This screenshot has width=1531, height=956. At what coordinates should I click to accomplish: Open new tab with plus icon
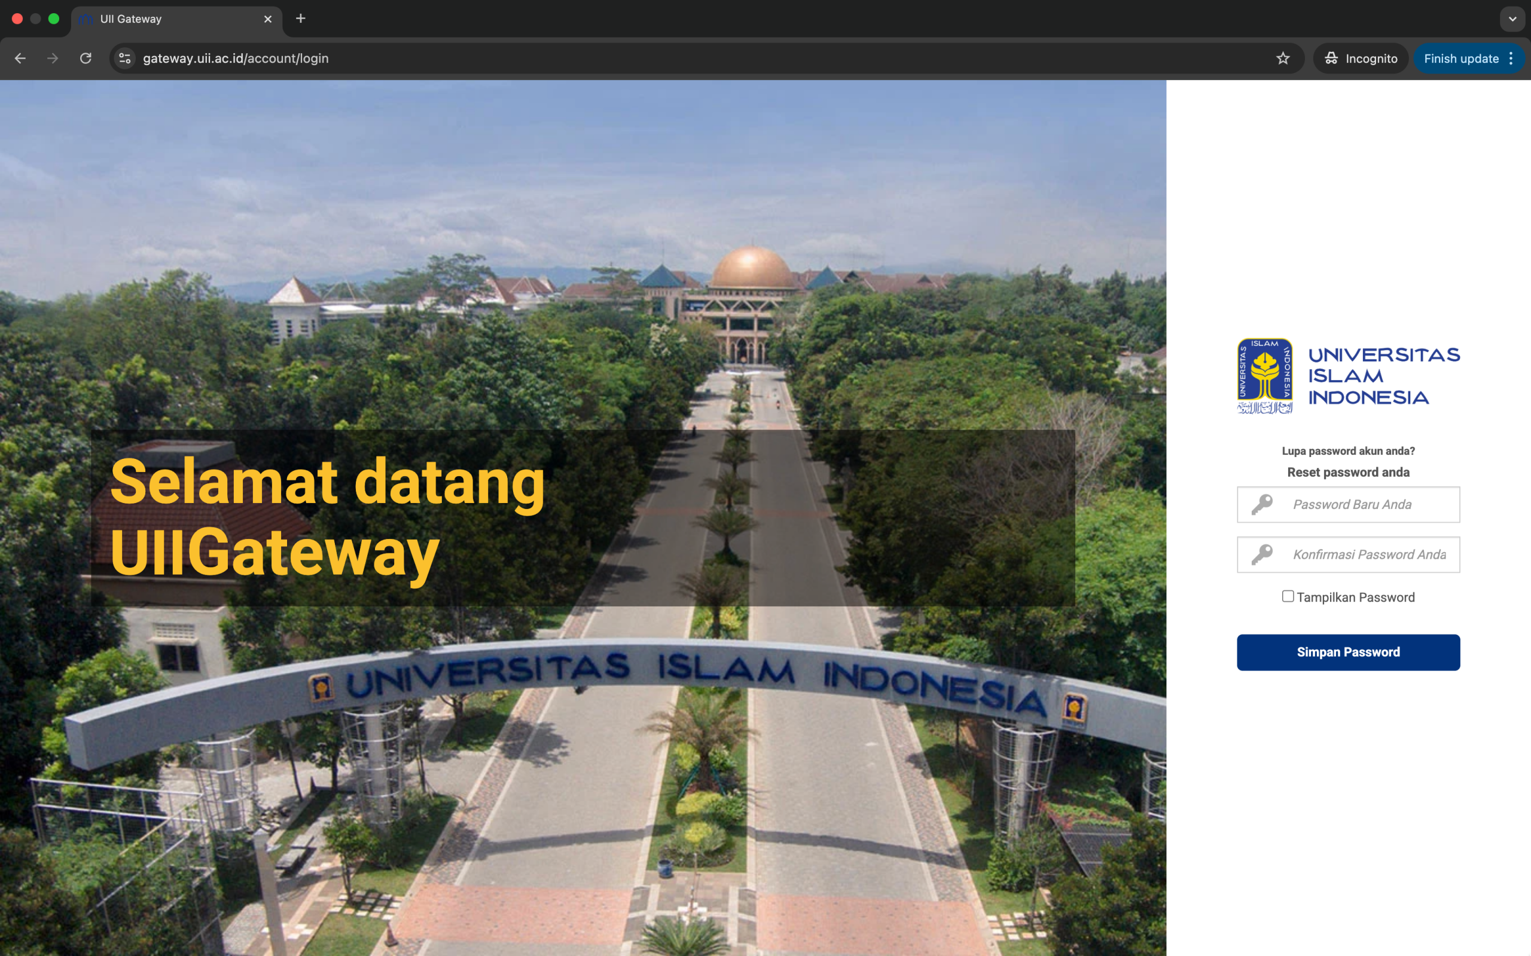point(300,19)
